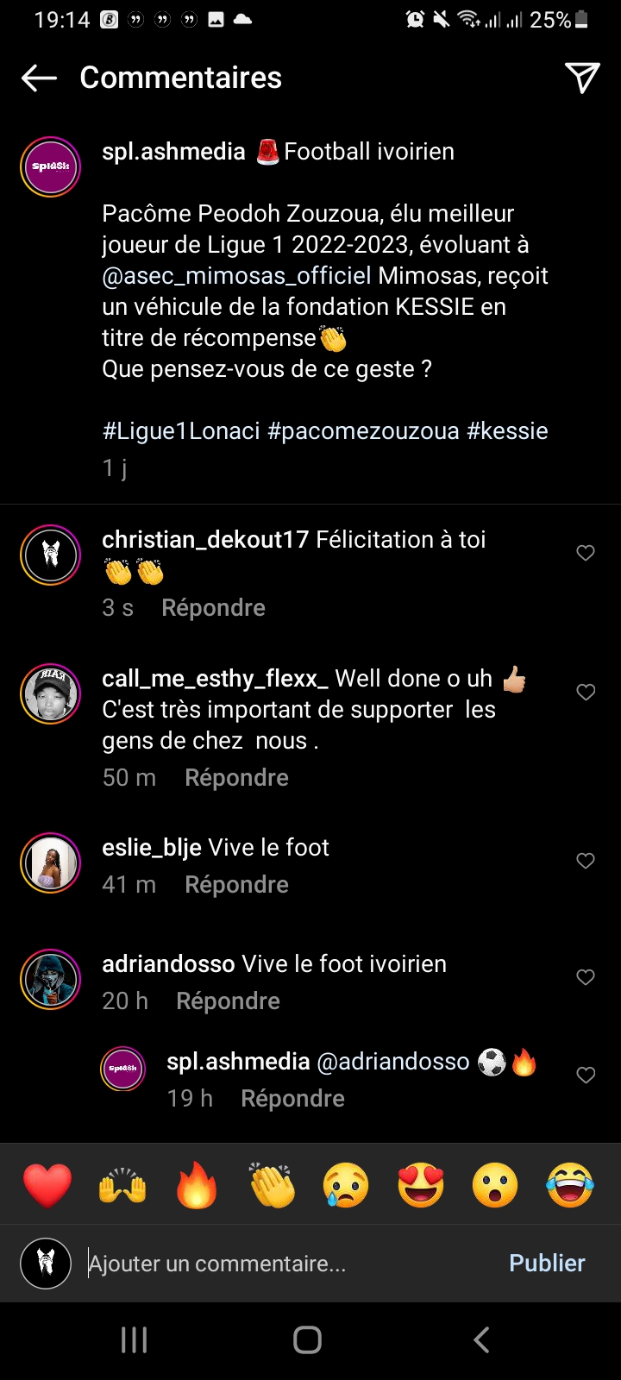Insert the surprised face quick emoji
This screenshot has height=1380, width=621.
(495, 1184)
